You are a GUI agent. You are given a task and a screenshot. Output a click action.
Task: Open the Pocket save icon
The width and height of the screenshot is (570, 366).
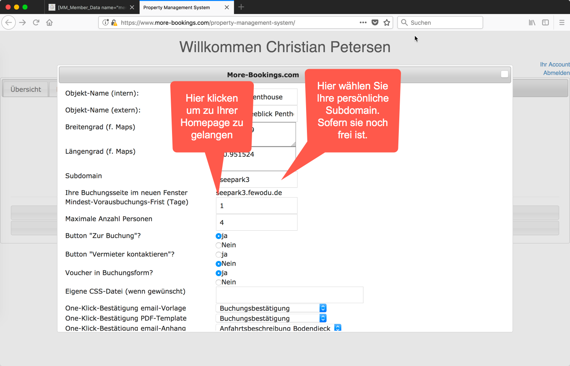click(x=375, y=23)
